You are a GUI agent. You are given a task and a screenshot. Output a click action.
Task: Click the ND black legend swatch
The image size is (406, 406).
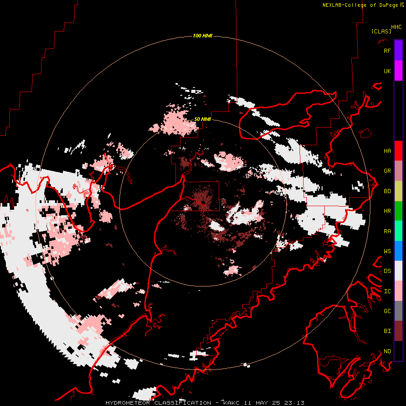tap(398, 351)
